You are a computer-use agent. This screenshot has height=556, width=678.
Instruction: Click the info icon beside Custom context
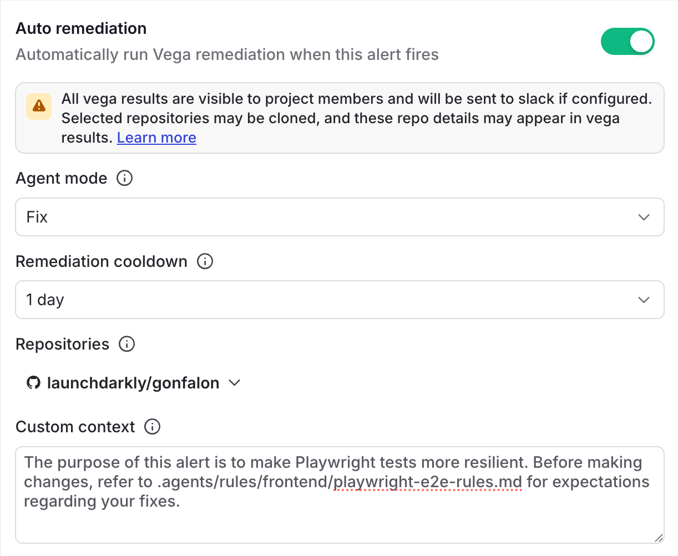153,427
